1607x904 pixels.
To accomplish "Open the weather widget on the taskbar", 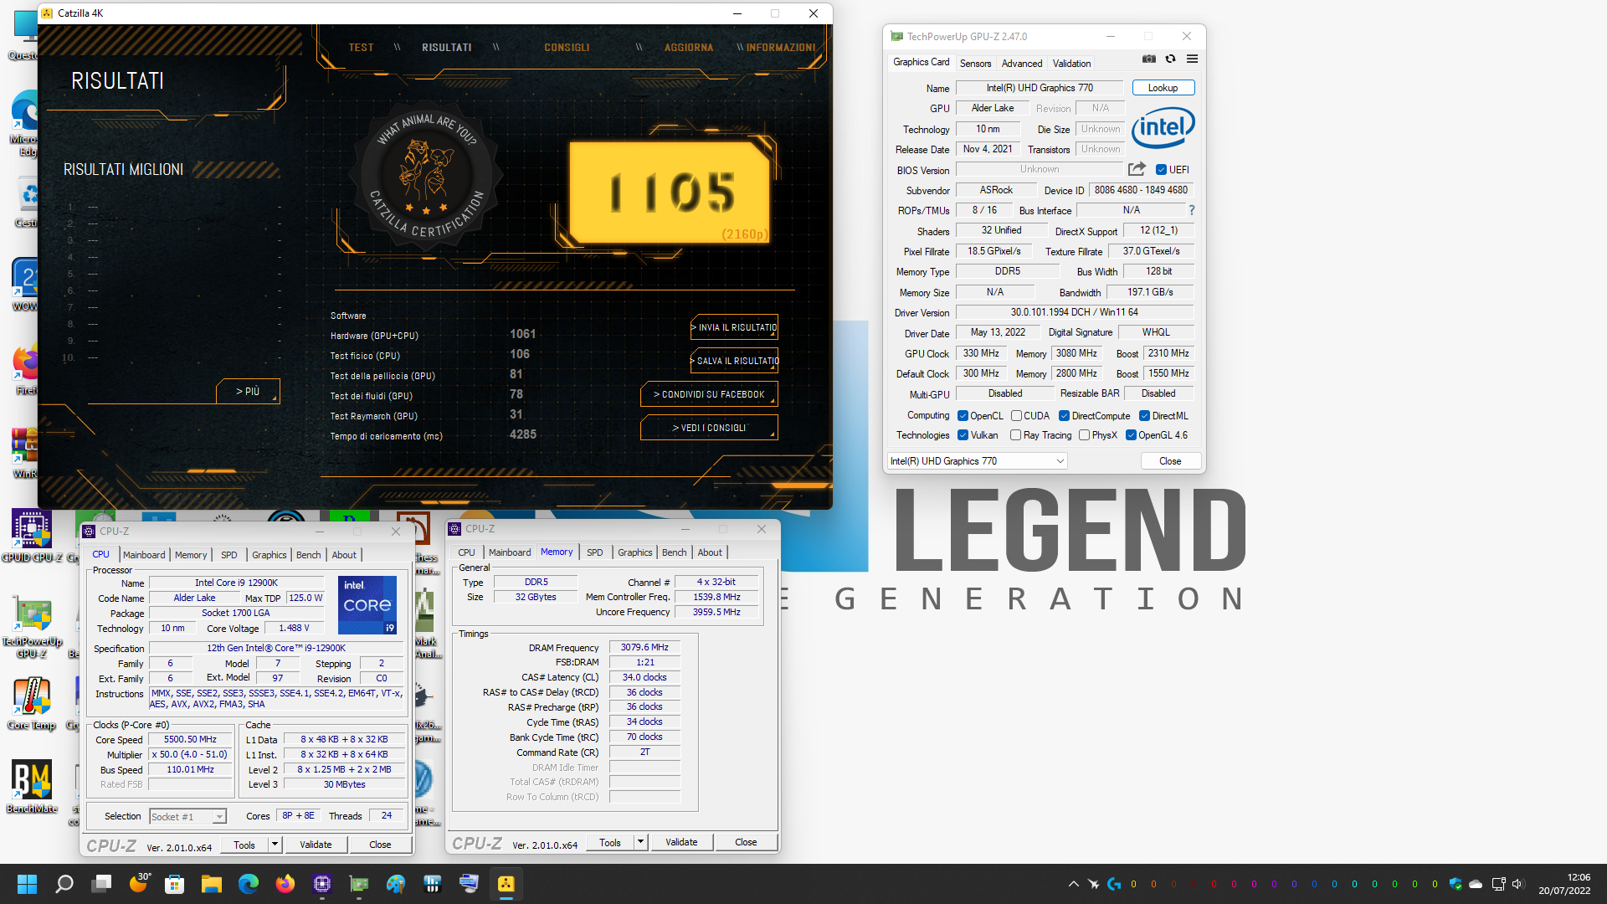I will 140,883.
